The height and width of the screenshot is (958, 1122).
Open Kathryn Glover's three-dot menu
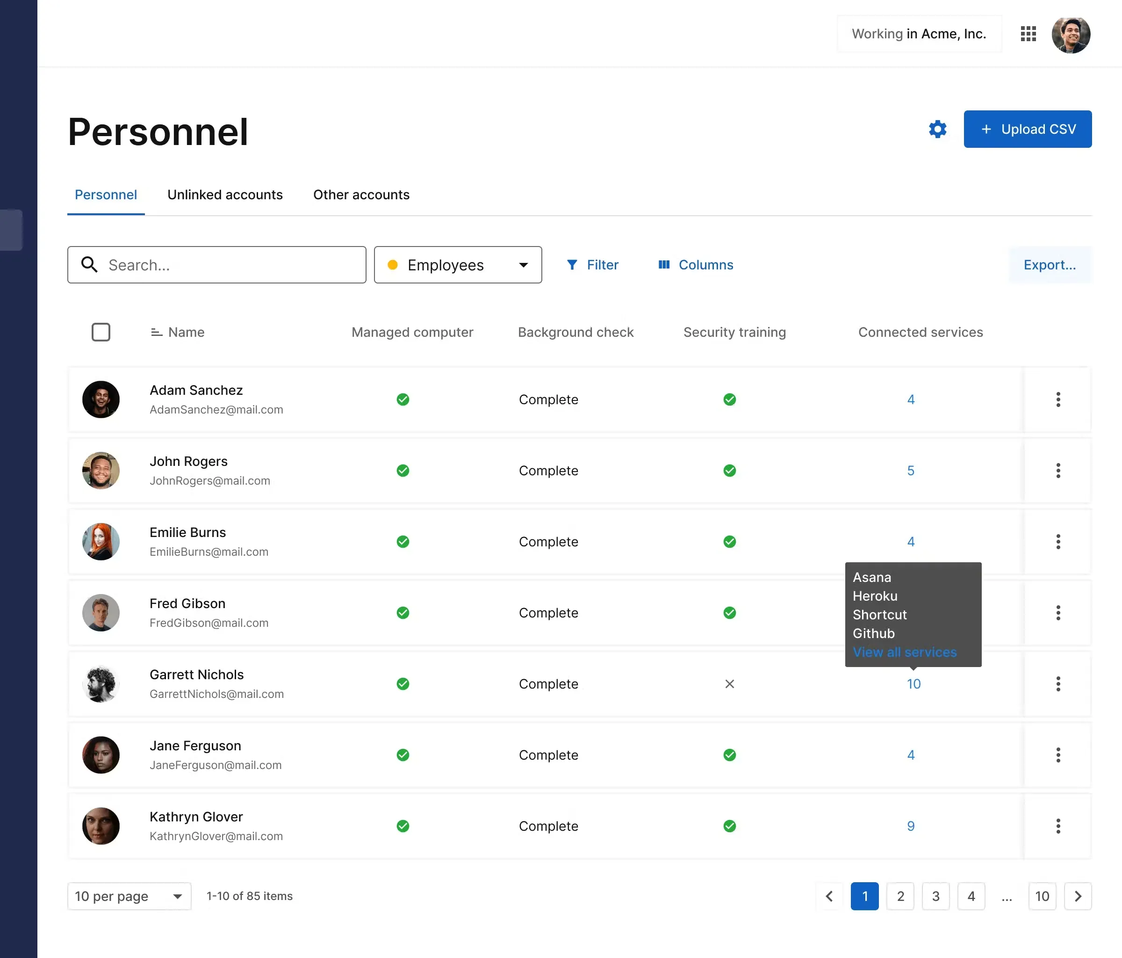pyautogui.click(x=1057, y=826)
